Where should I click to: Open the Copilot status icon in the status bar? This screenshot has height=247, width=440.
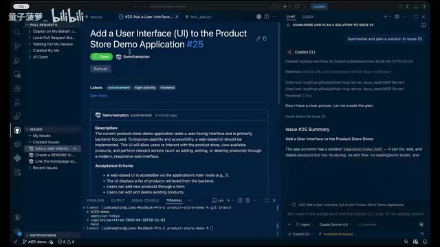[x=415, y=242]
